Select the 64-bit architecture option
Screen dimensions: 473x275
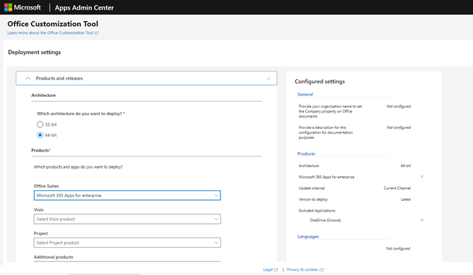pos(40,135)
